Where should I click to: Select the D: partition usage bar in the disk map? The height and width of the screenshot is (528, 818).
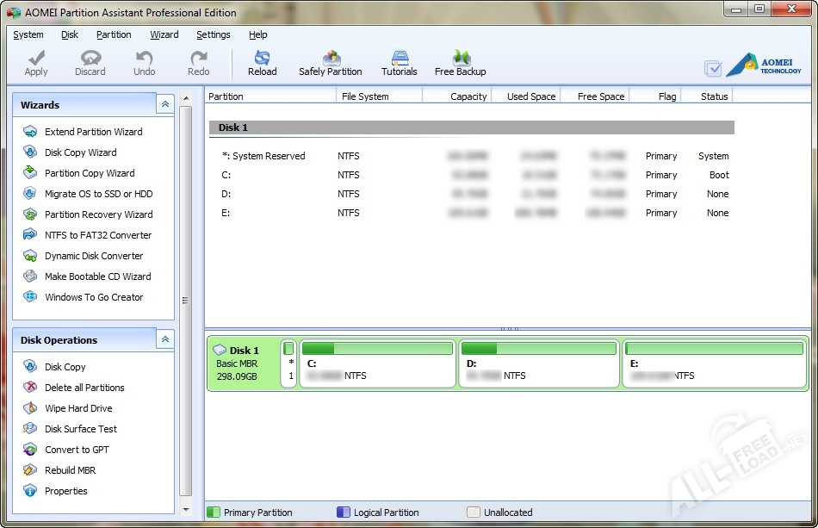[539, 349]
